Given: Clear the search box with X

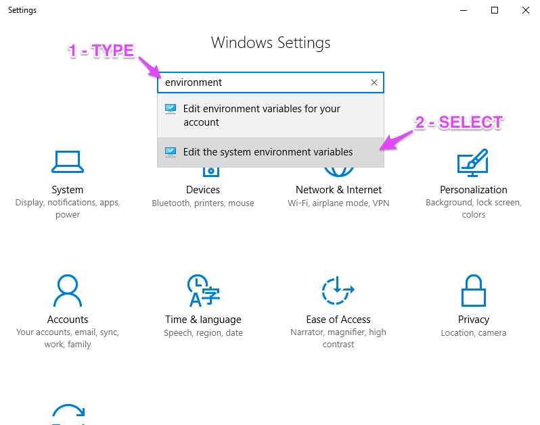Looking at the screenshot, I should pyautogui.click(x=374, y=82).
